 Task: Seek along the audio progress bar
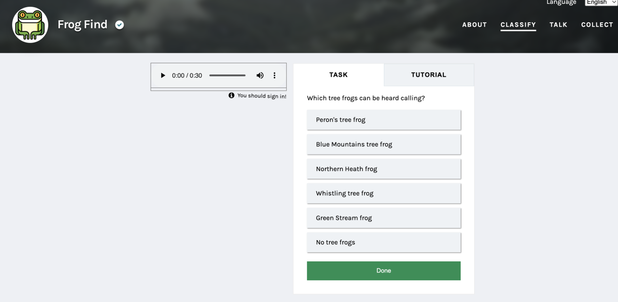[x=227, y=75]
